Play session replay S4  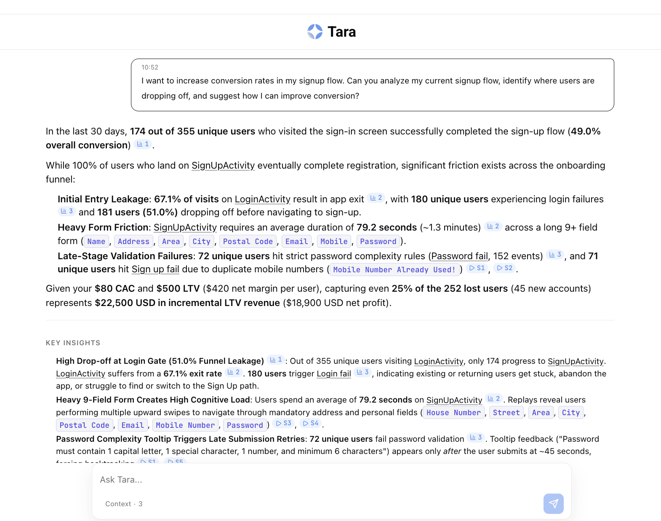[311, 423]
